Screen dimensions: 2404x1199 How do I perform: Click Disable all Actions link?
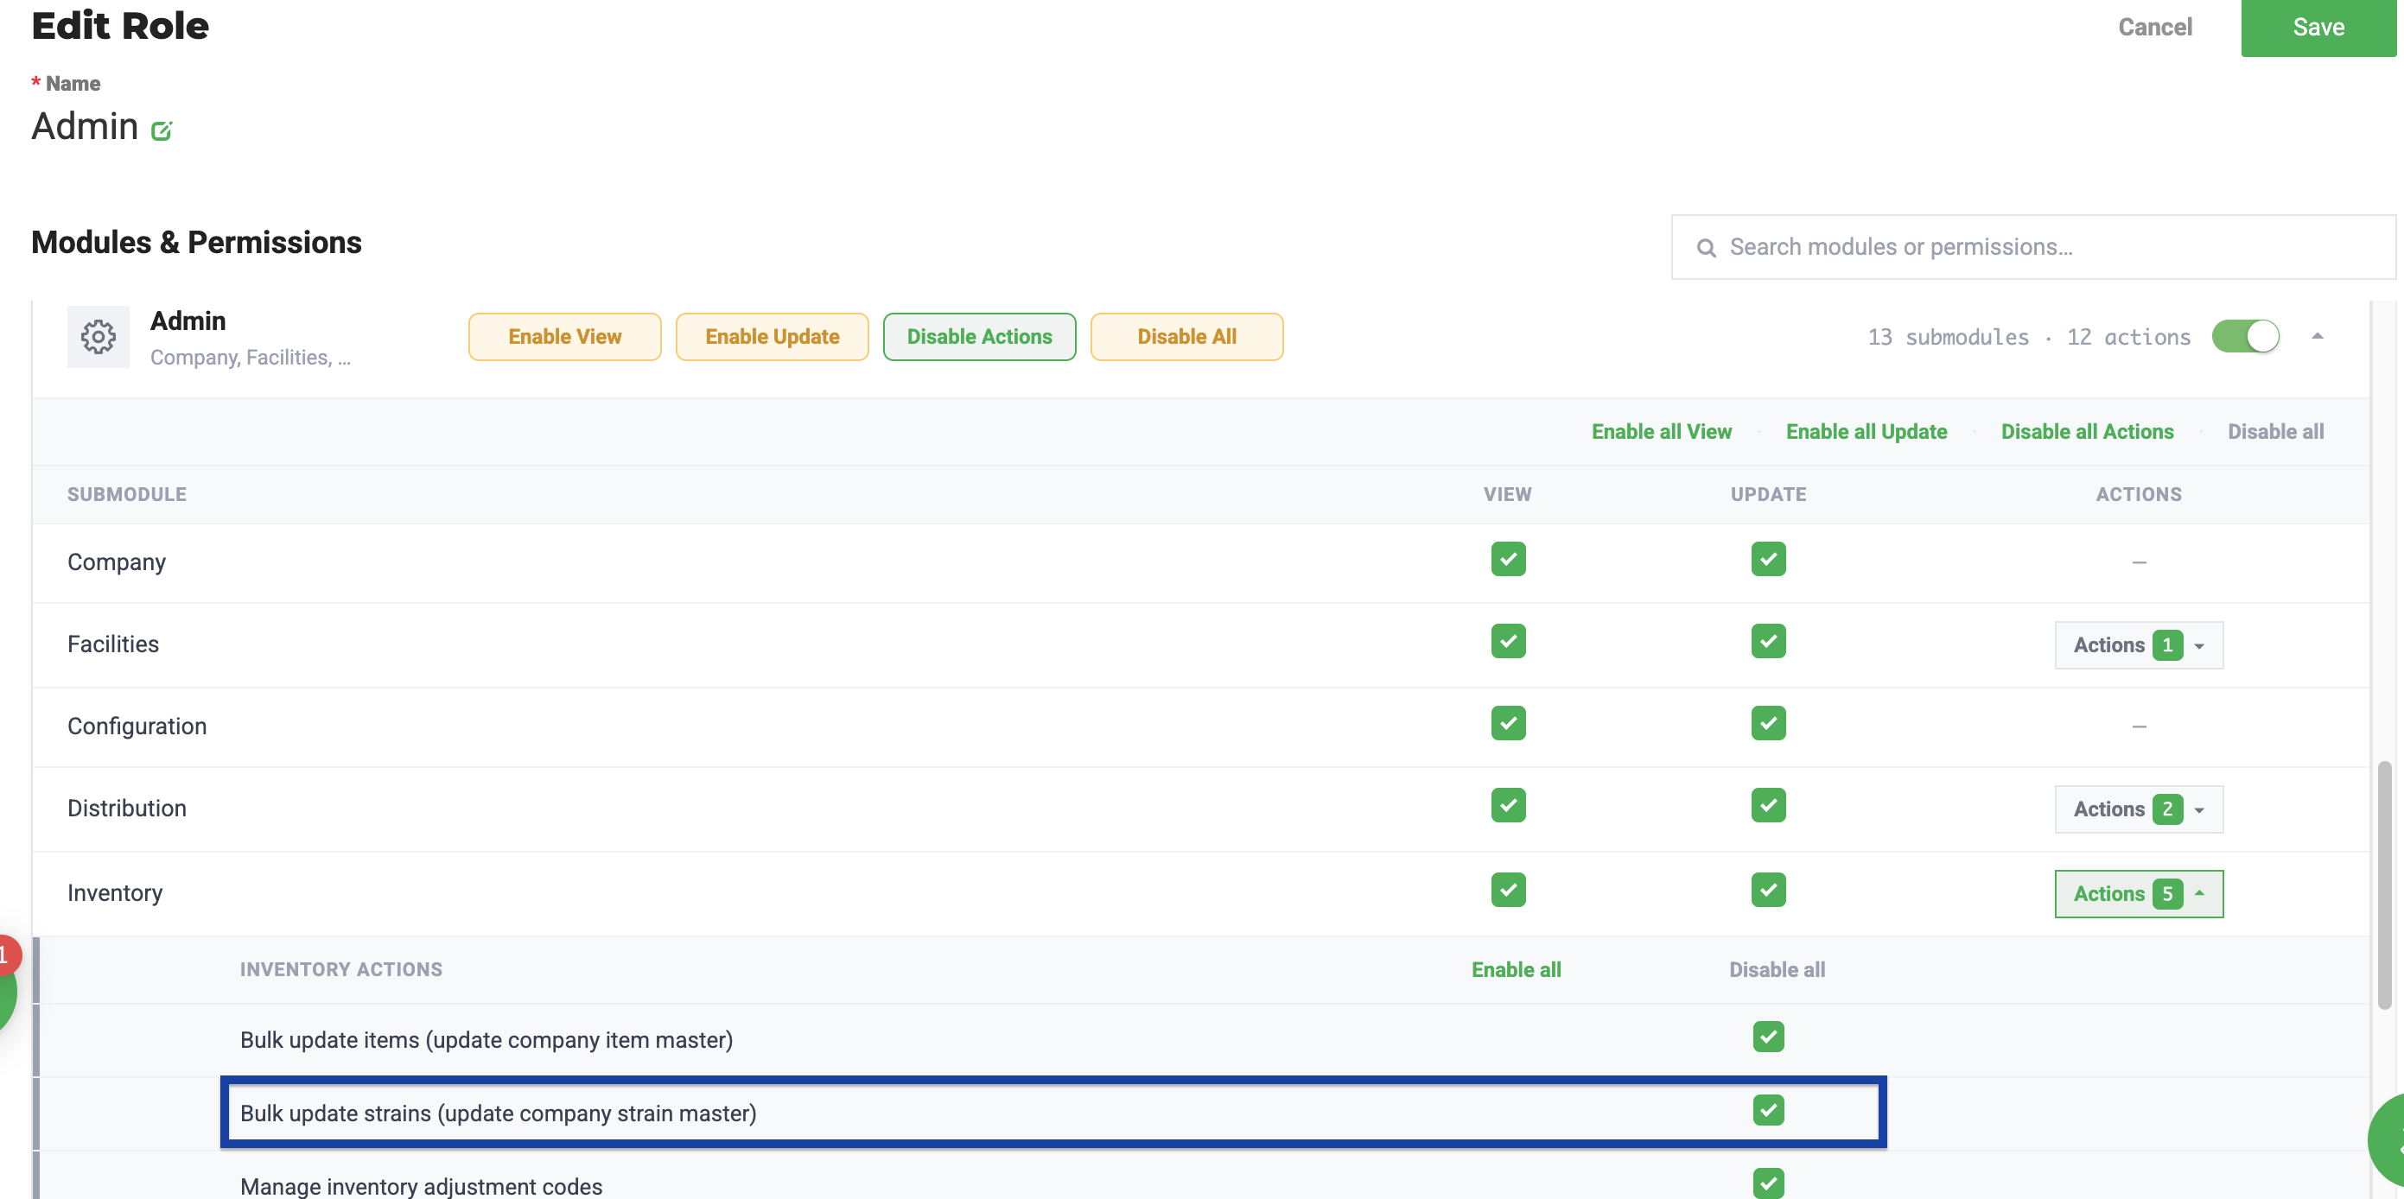pyautogui.click(x=2087, y=432)
